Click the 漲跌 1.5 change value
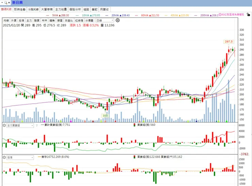The width and height of the screenshot is (252, 186). pos(75,26)
